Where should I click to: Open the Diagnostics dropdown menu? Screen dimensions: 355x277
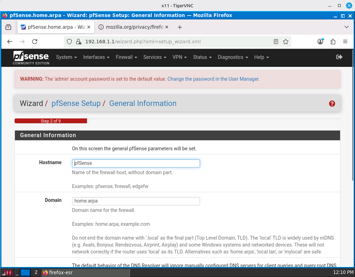[233, 57]
